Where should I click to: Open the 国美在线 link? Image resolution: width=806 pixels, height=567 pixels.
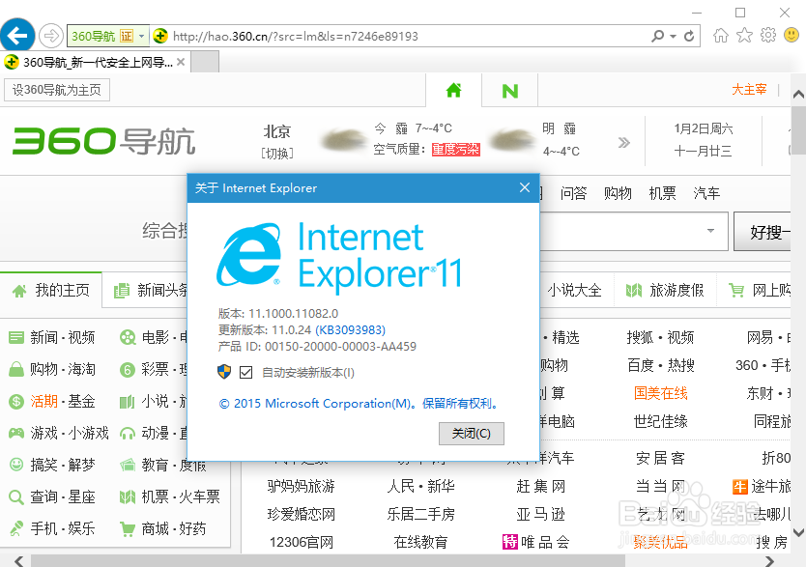[660, 393]
